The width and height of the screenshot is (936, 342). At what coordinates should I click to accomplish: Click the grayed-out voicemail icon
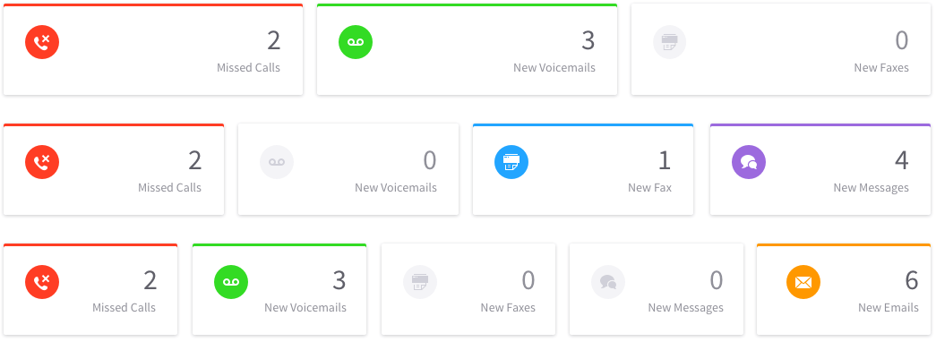(277, 162)
